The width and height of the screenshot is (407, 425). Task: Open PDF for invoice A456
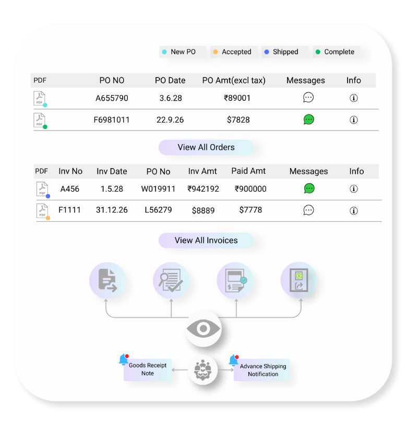click(x=42, y=189)
